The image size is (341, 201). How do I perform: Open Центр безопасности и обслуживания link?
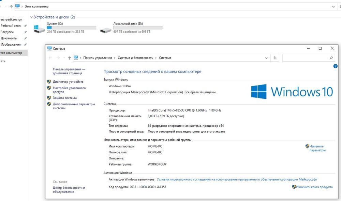coord(69,190)
